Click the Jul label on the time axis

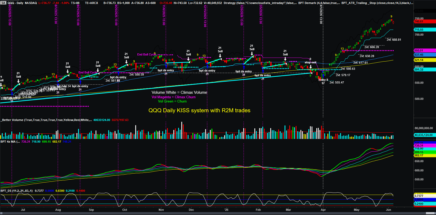(23, 210)
